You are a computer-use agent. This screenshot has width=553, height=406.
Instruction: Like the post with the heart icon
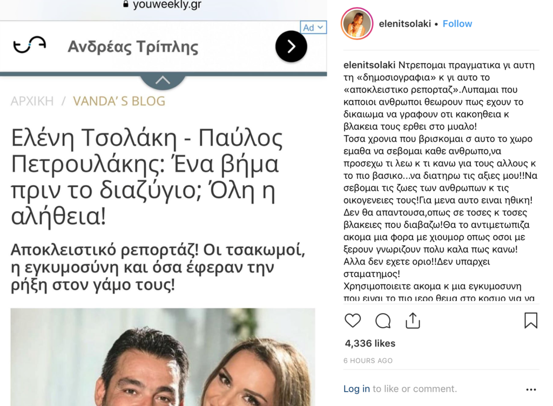[x=352, y=321]
